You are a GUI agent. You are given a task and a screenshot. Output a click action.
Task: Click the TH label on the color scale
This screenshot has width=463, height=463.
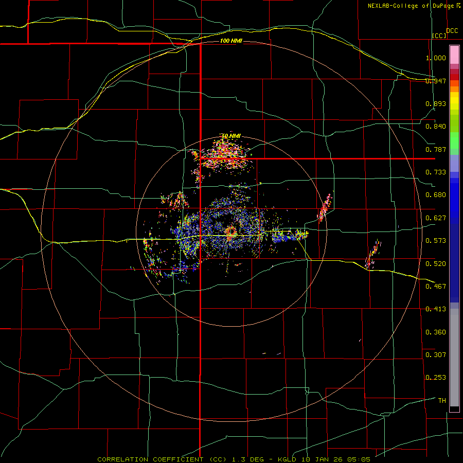pyautogui.click(x=442, y=401)
